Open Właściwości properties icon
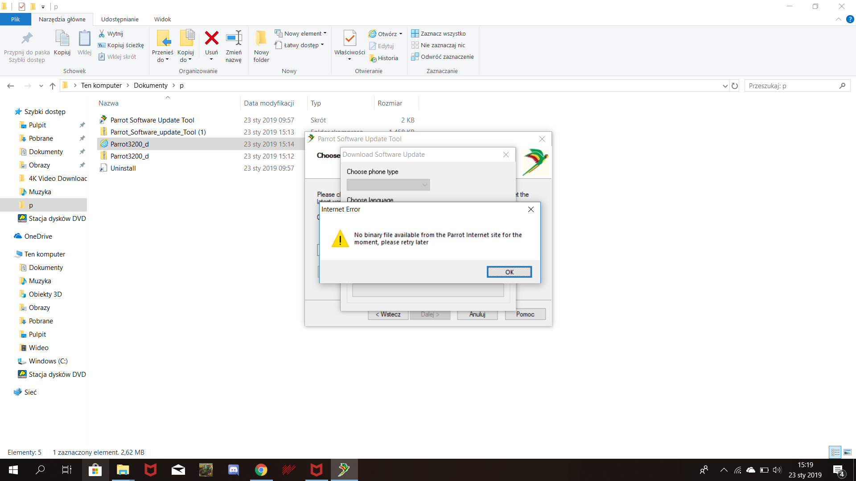Image resolution: width=856 pixels, height=481 pixels. [x=350, y=39]
